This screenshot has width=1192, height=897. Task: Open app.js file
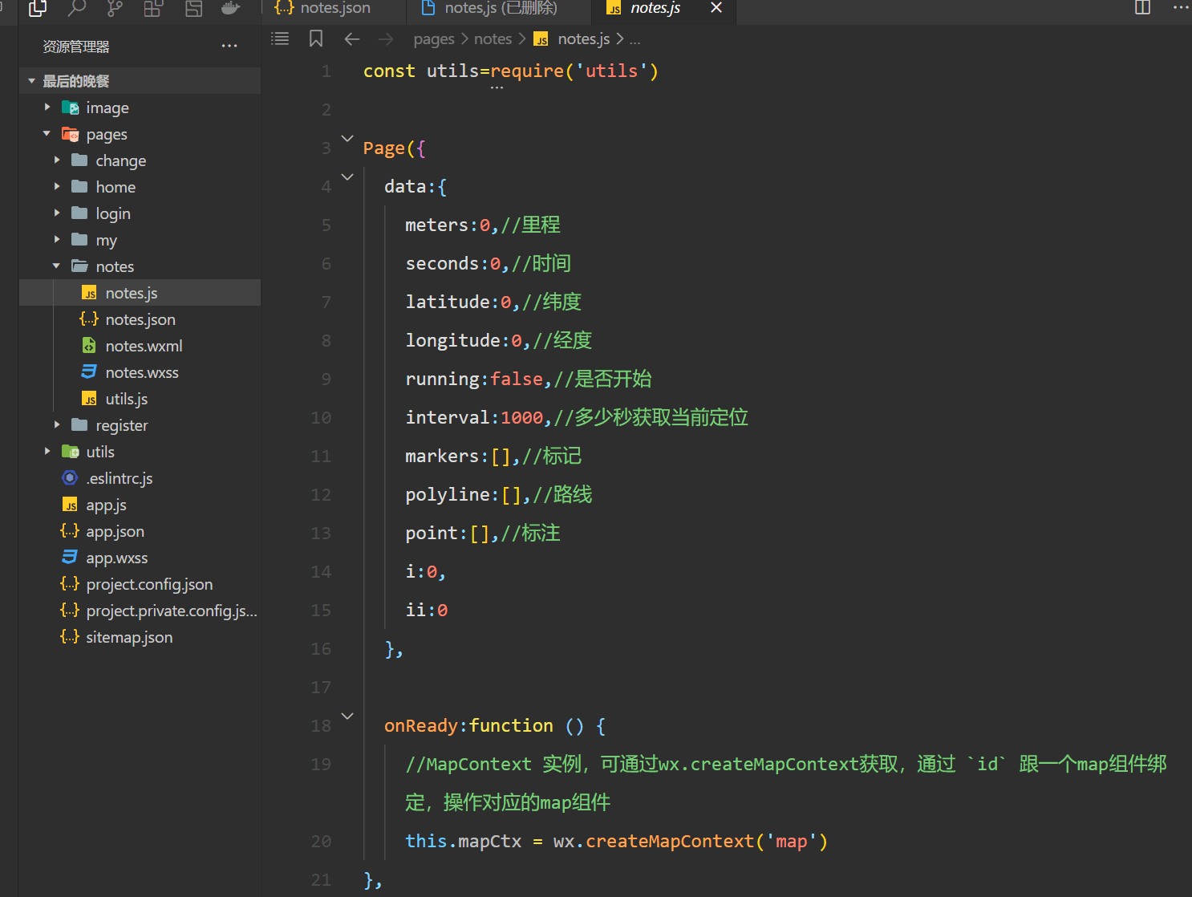coord(140,505)
